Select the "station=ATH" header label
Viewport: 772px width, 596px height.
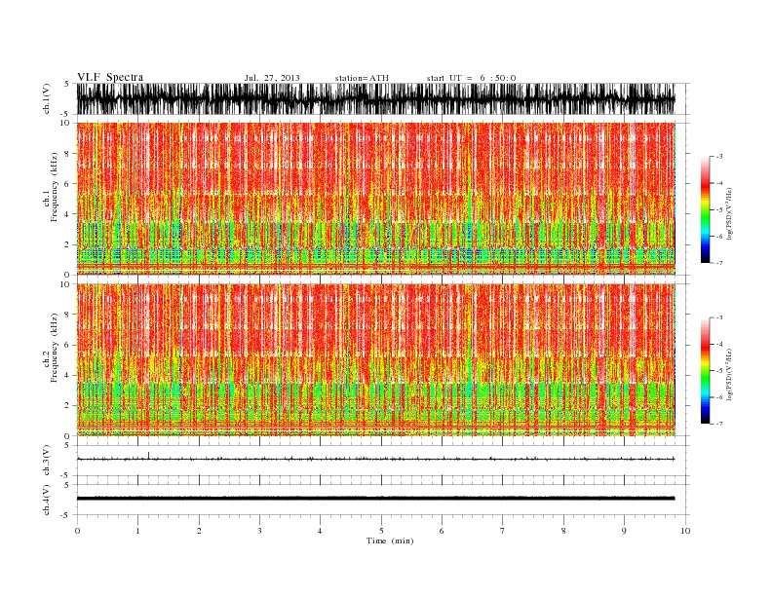pos(362,78)
